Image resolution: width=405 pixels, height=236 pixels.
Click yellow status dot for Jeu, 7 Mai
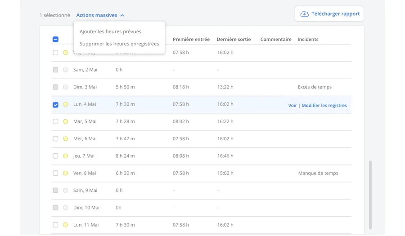(65, 156)
